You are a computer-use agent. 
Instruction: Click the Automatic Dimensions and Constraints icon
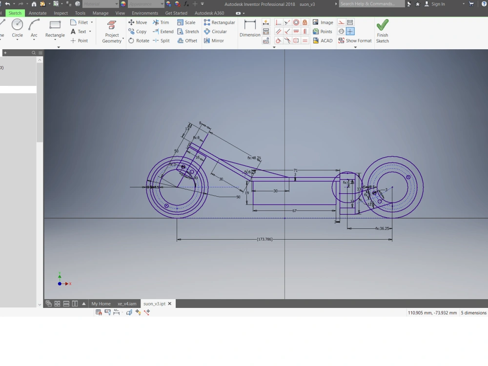266,22
